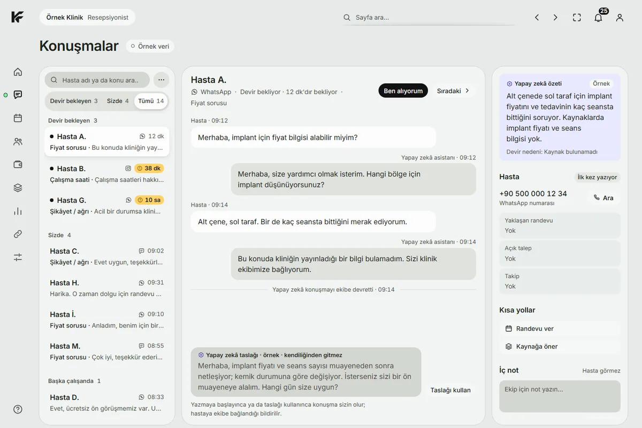The height and width of the screenshot is (428, 642).
Task: Open Hasta A. conversation in list
Action: point(107,142)
